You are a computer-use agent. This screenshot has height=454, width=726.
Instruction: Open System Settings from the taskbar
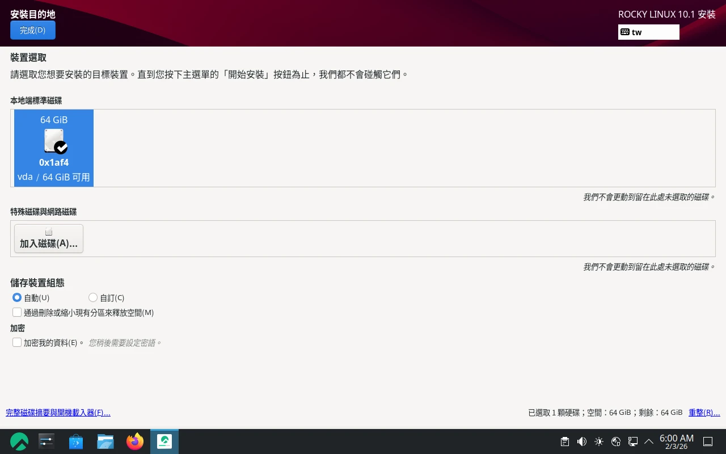click(x=47, y=442)
